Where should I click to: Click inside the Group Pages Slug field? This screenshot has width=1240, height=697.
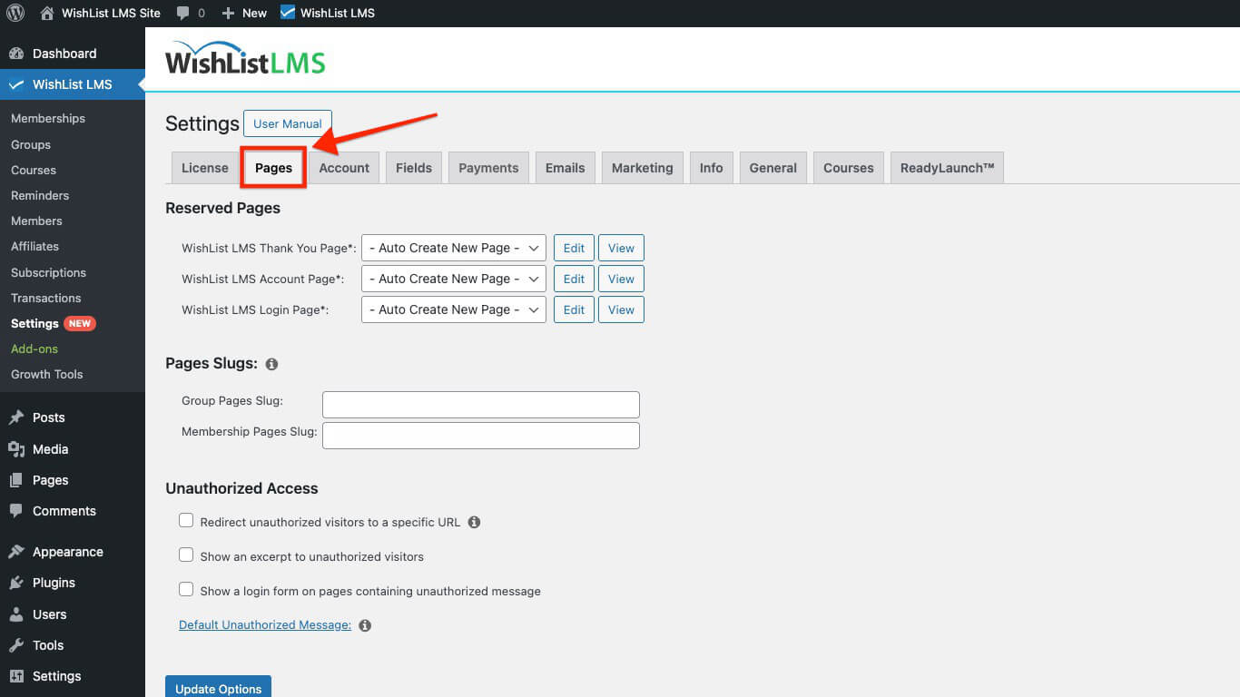pos(480,404)
